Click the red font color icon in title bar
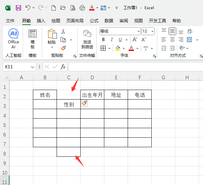 pyautogui.click(x=92, y=8)
